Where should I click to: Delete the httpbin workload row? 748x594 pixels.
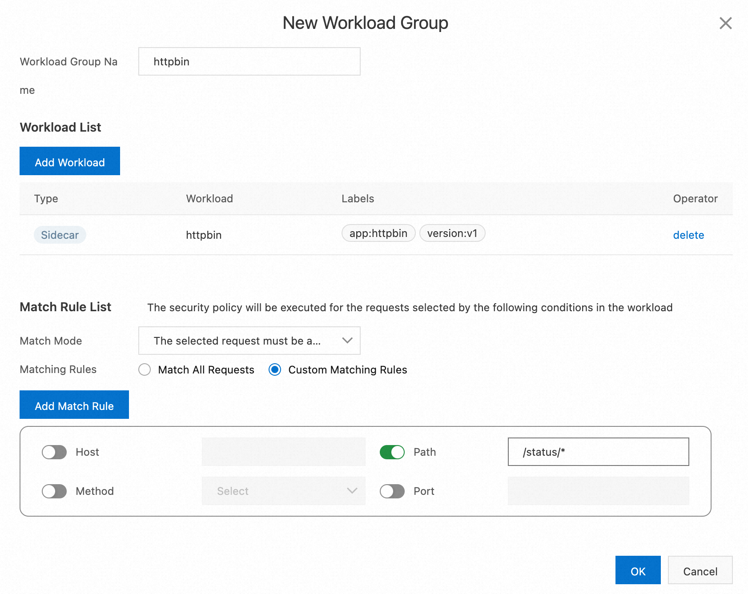pos(688,235)
